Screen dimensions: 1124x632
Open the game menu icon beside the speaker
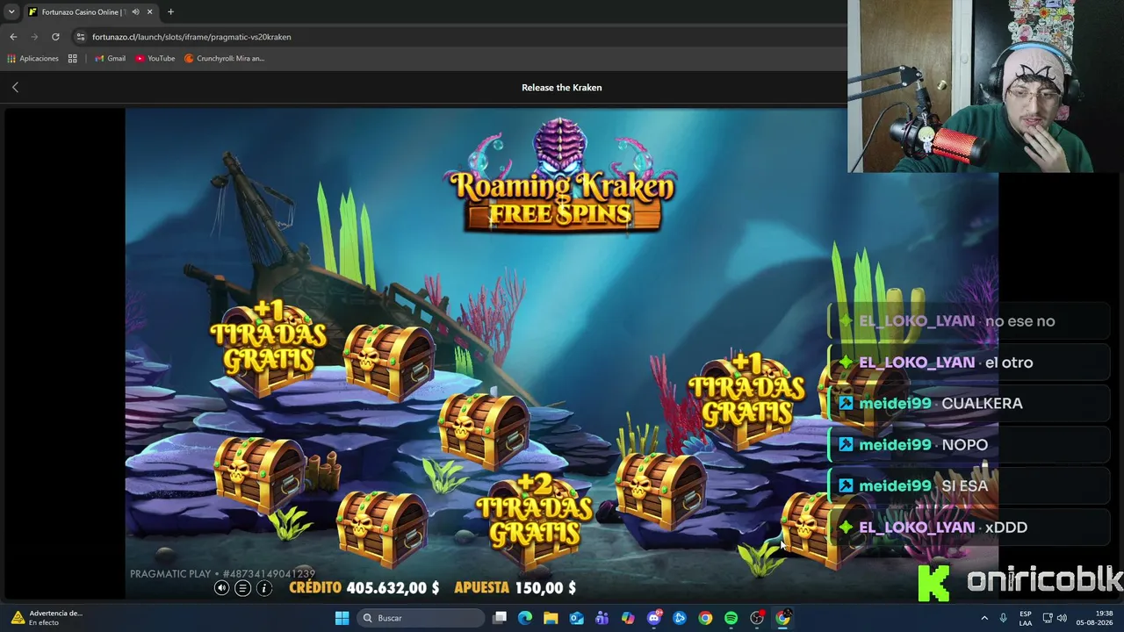coord(242,588)
